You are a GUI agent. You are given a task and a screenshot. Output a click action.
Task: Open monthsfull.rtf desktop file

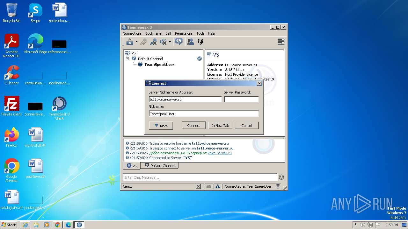click(x=35, y=137)
